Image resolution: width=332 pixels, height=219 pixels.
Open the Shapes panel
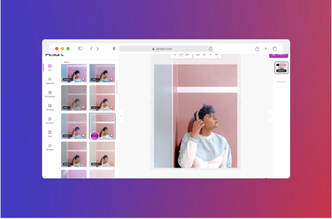click(50, 147)
